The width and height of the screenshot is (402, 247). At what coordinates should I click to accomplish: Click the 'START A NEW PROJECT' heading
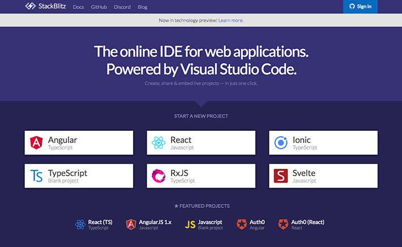[201, 116]
